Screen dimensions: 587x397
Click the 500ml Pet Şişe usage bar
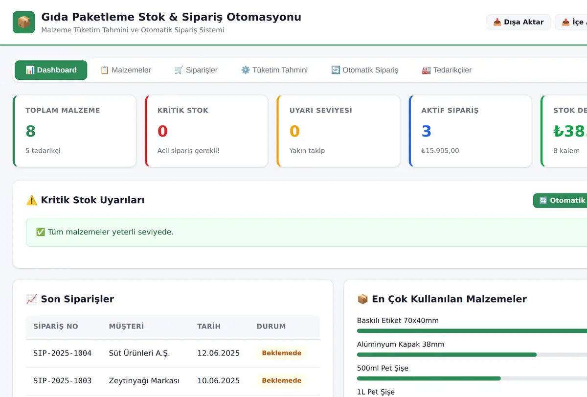[472, 378]
